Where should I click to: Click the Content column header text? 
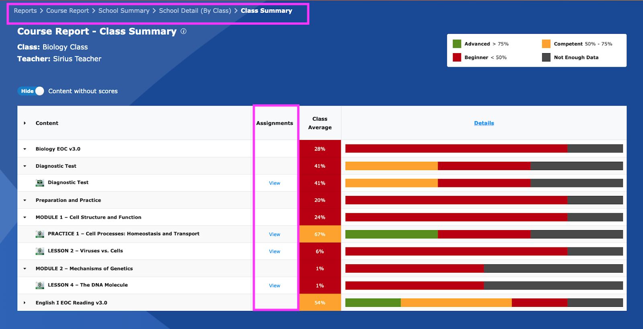[x=47, y=123]
